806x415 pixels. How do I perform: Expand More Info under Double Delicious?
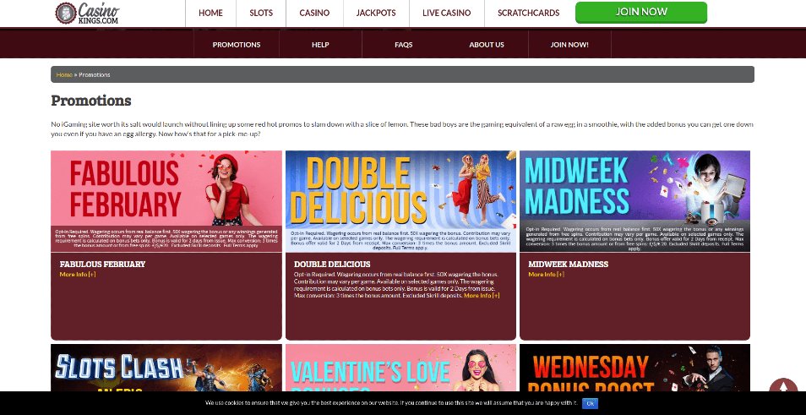(482, 295)
